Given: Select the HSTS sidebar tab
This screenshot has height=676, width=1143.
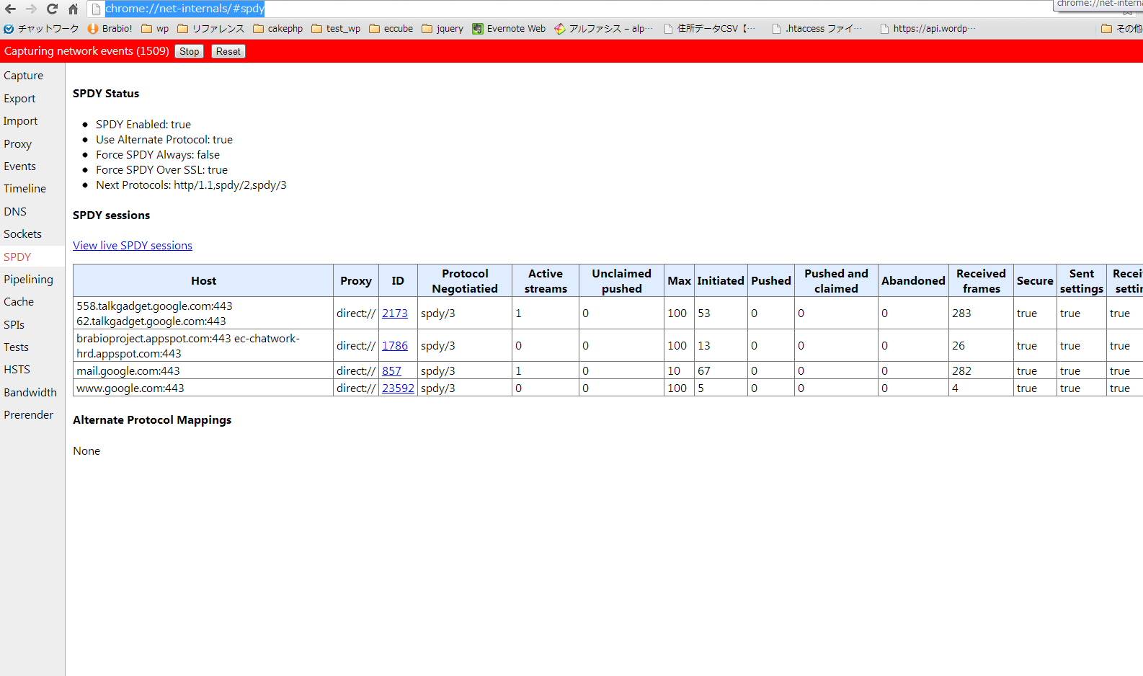Looking at the screenshot, I should coord(17,370).
